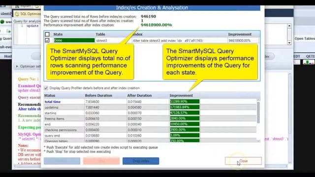Image resolution: width=315 pixels, height=177 pixels.
Task: Click the top table Improvement header
Action: 240,34
